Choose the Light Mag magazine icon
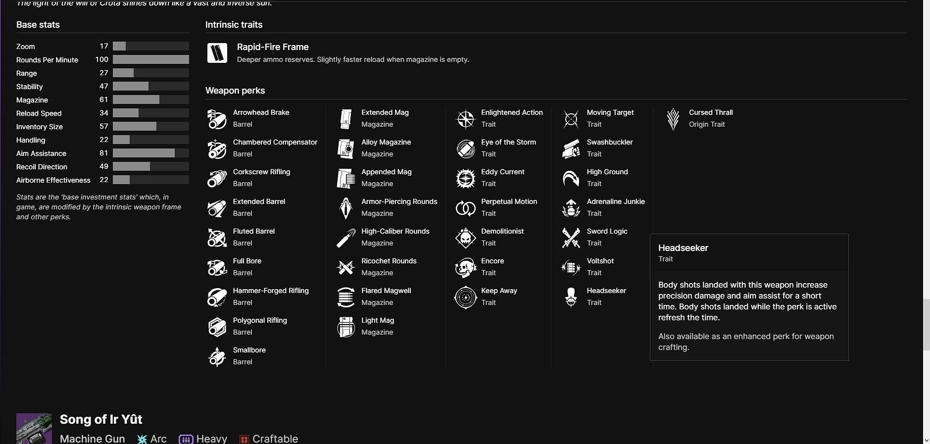This screenshot has height=444, width=930. [345, 327]
